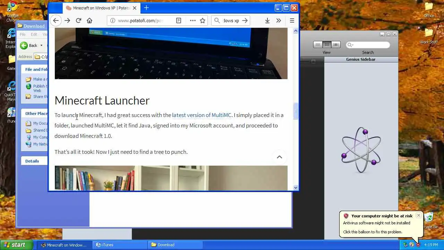Screen dimensions: 444x250
Task: Open the Firefox hamburger menu
Action: coord(292,20)
